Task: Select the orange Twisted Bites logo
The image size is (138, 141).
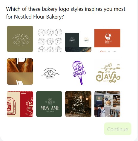Action: [x=107, y=39]
